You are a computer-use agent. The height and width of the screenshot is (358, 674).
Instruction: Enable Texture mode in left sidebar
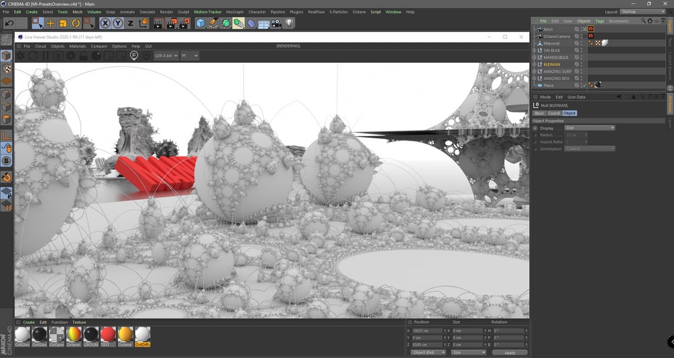pos(6,69)
